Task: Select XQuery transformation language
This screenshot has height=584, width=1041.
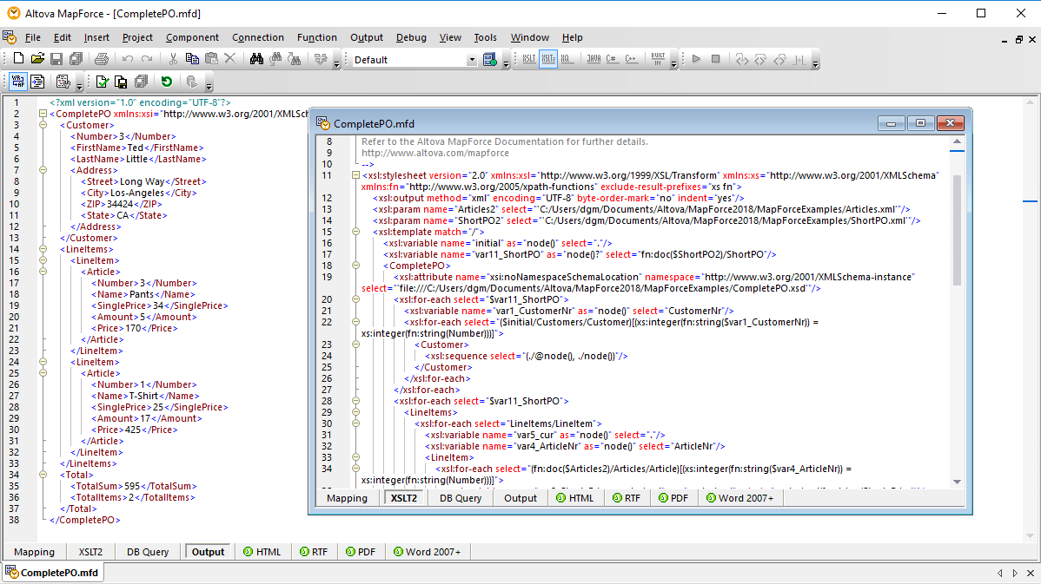Action: pyautogui.click(x=567, y=59)
